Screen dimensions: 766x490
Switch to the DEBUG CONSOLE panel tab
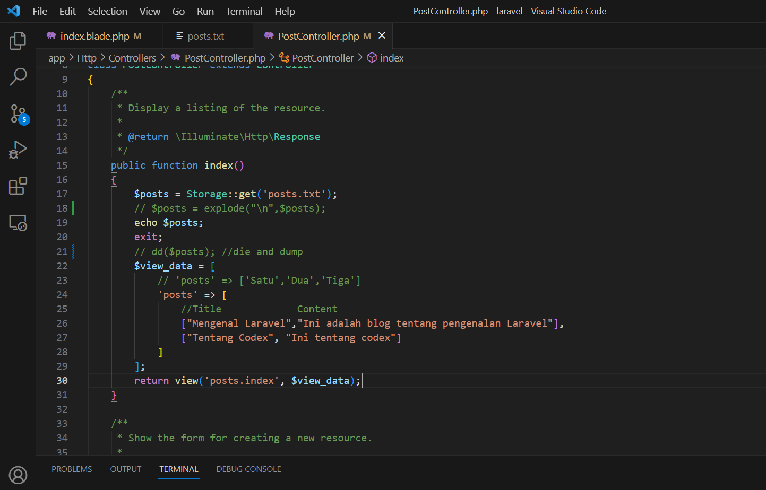[x=249, y=469]
